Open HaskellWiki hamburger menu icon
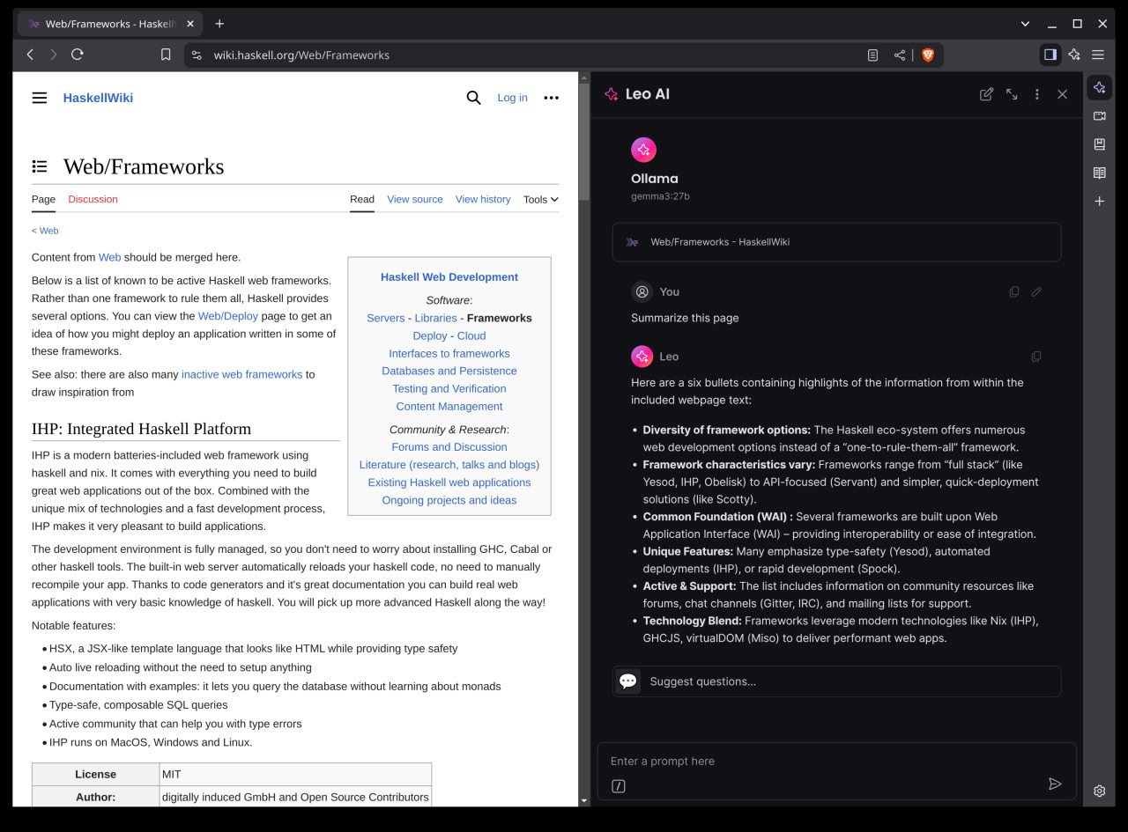1128x832 pixels. [x=39, y=98]
